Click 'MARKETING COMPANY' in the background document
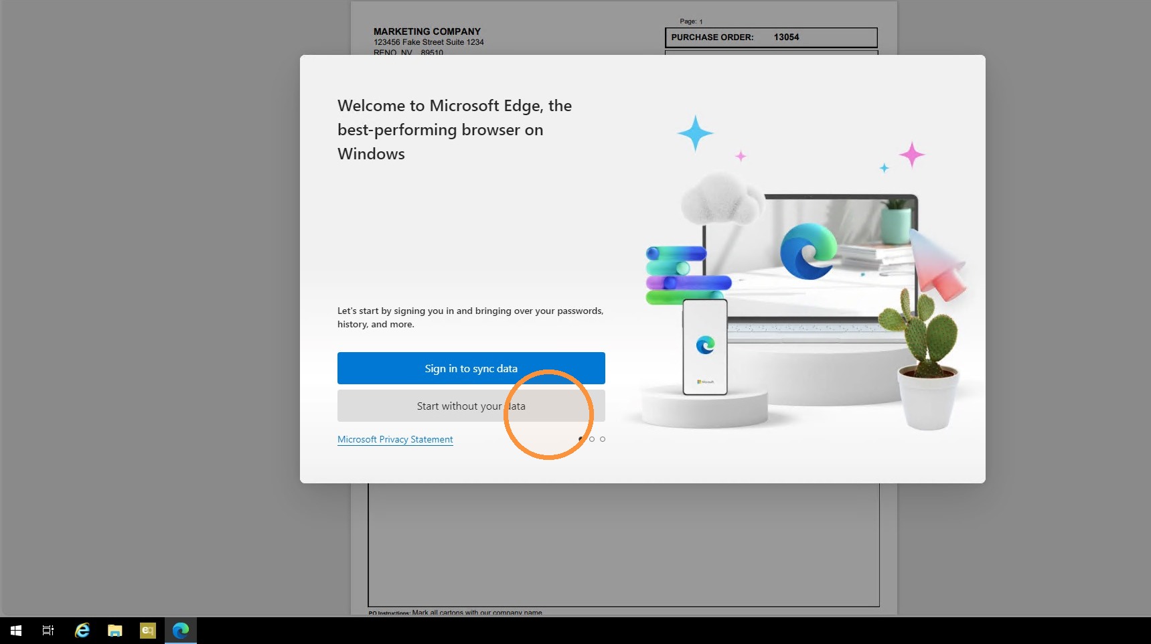Image resolution: width=1151 pixels, height=644 pixels. point(427,31)
